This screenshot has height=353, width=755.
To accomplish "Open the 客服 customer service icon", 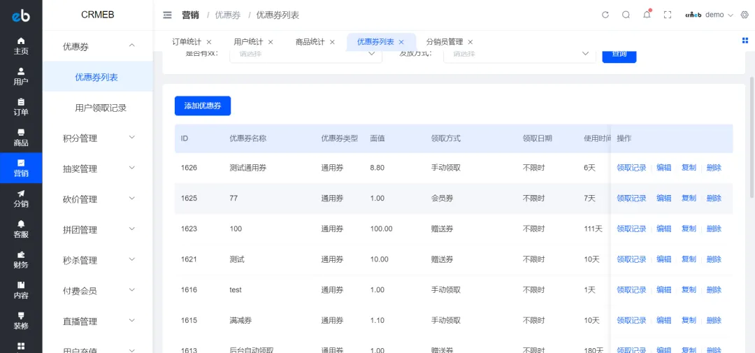I will click(x=21, y=229).
